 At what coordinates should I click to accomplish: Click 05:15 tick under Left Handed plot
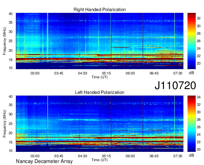coord(106,156)
